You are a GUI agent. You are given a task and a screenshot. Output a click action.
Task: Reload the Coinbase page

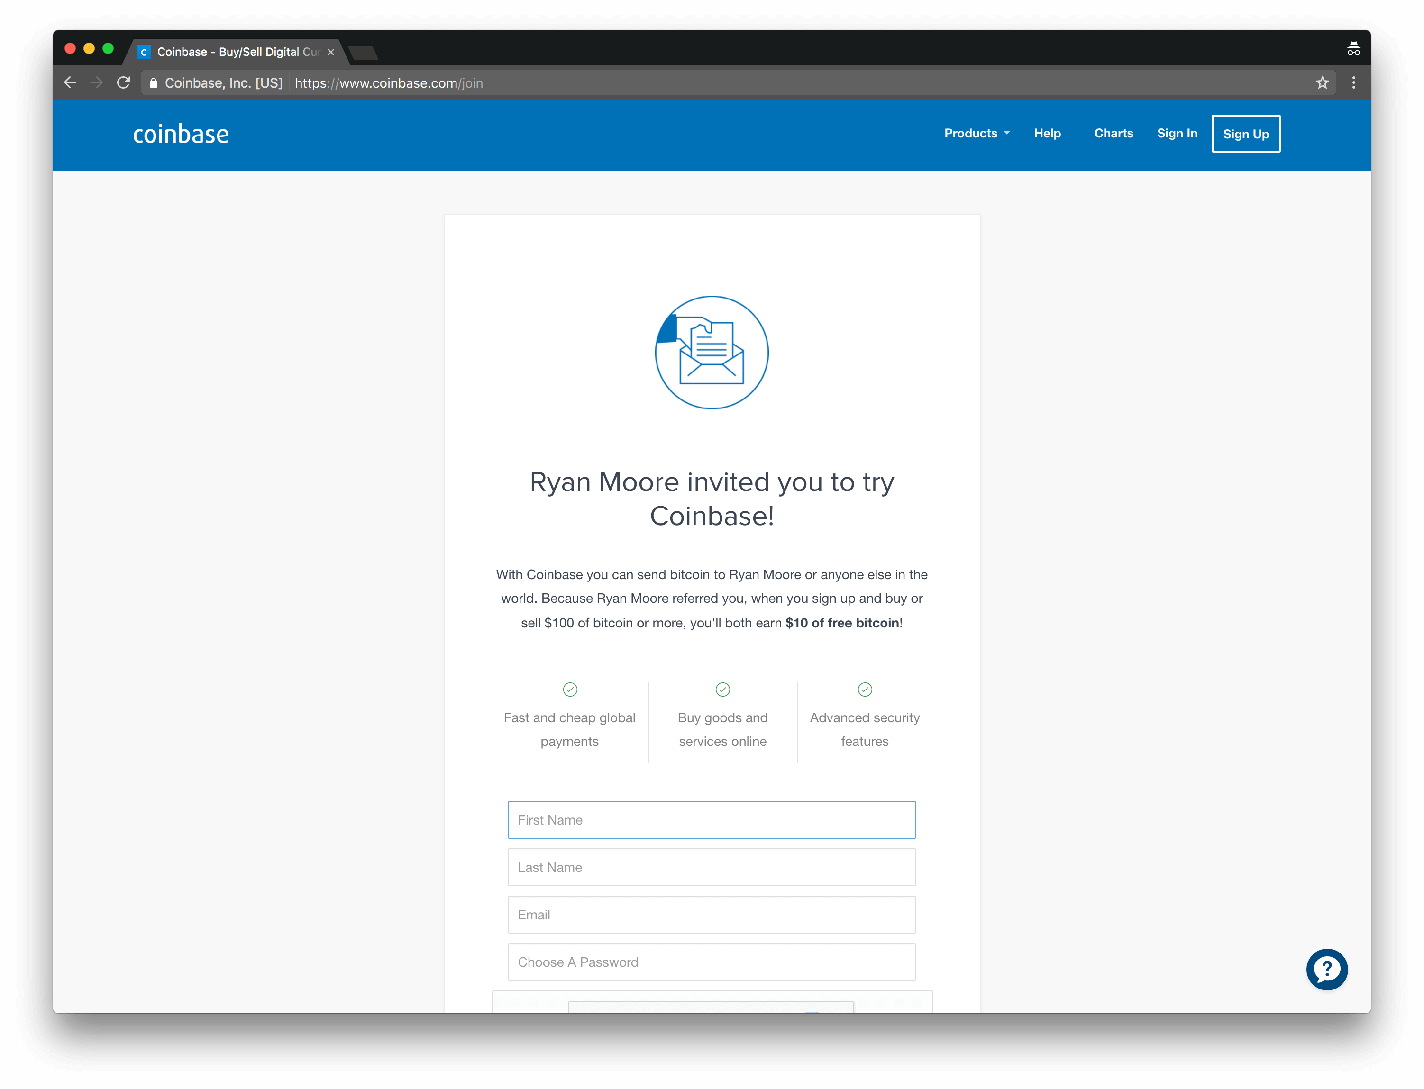[123, 83]
